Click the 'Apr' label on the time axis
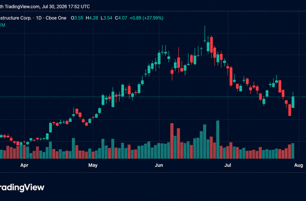The height and width of the screenshot is (201, 306). pos(24,165)
